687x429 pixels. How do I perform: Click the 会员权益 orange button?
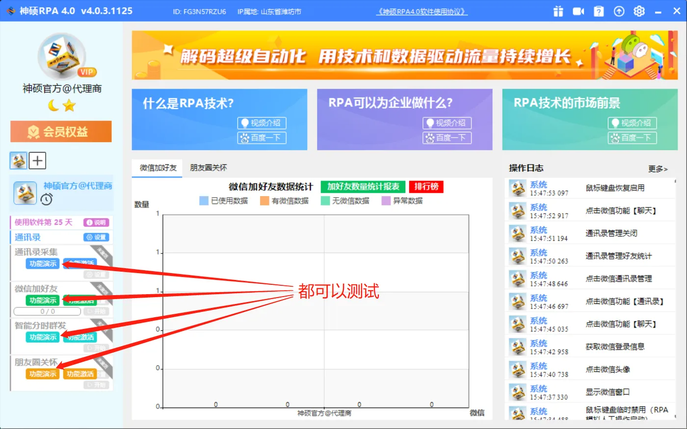[x=61, y=131]
